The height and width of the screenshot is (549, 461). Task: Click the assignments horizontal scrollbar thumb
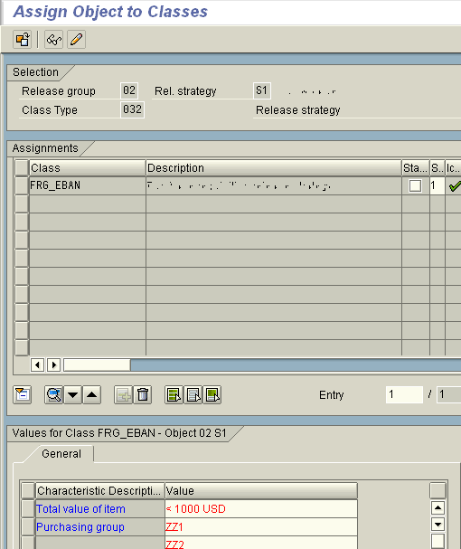click(x=97, y=364)
